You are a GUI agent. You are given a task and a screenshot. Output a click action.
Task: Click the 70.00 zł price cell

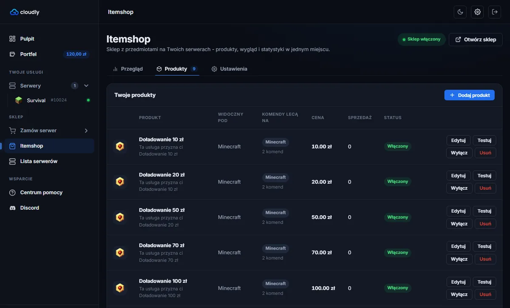[x=322, y=253]
